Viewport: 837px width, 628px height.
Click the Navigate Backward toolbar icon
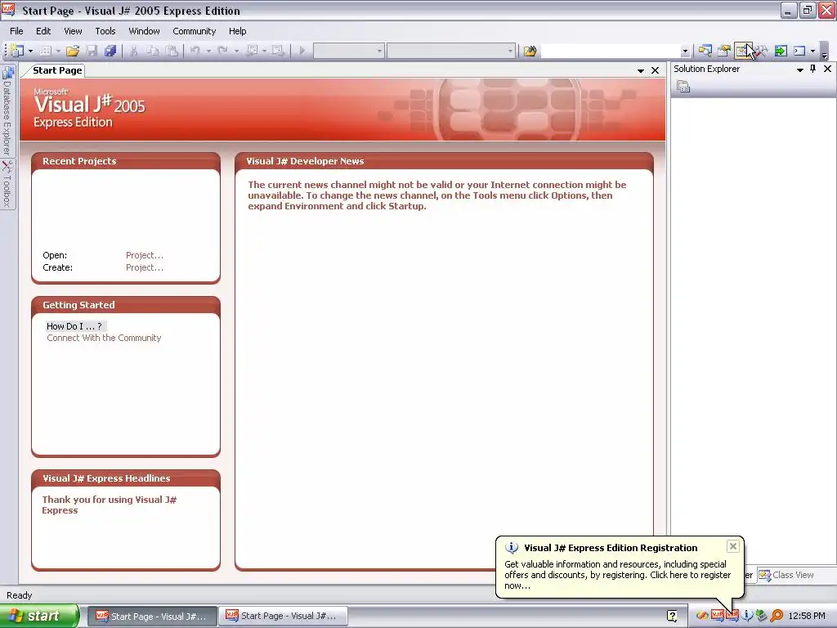[252, 51]
